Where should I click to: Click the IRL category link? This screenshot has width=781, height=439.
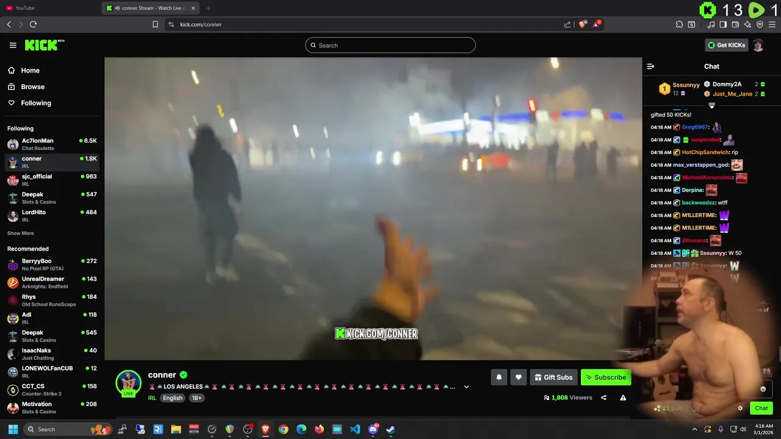click(152, 398)
